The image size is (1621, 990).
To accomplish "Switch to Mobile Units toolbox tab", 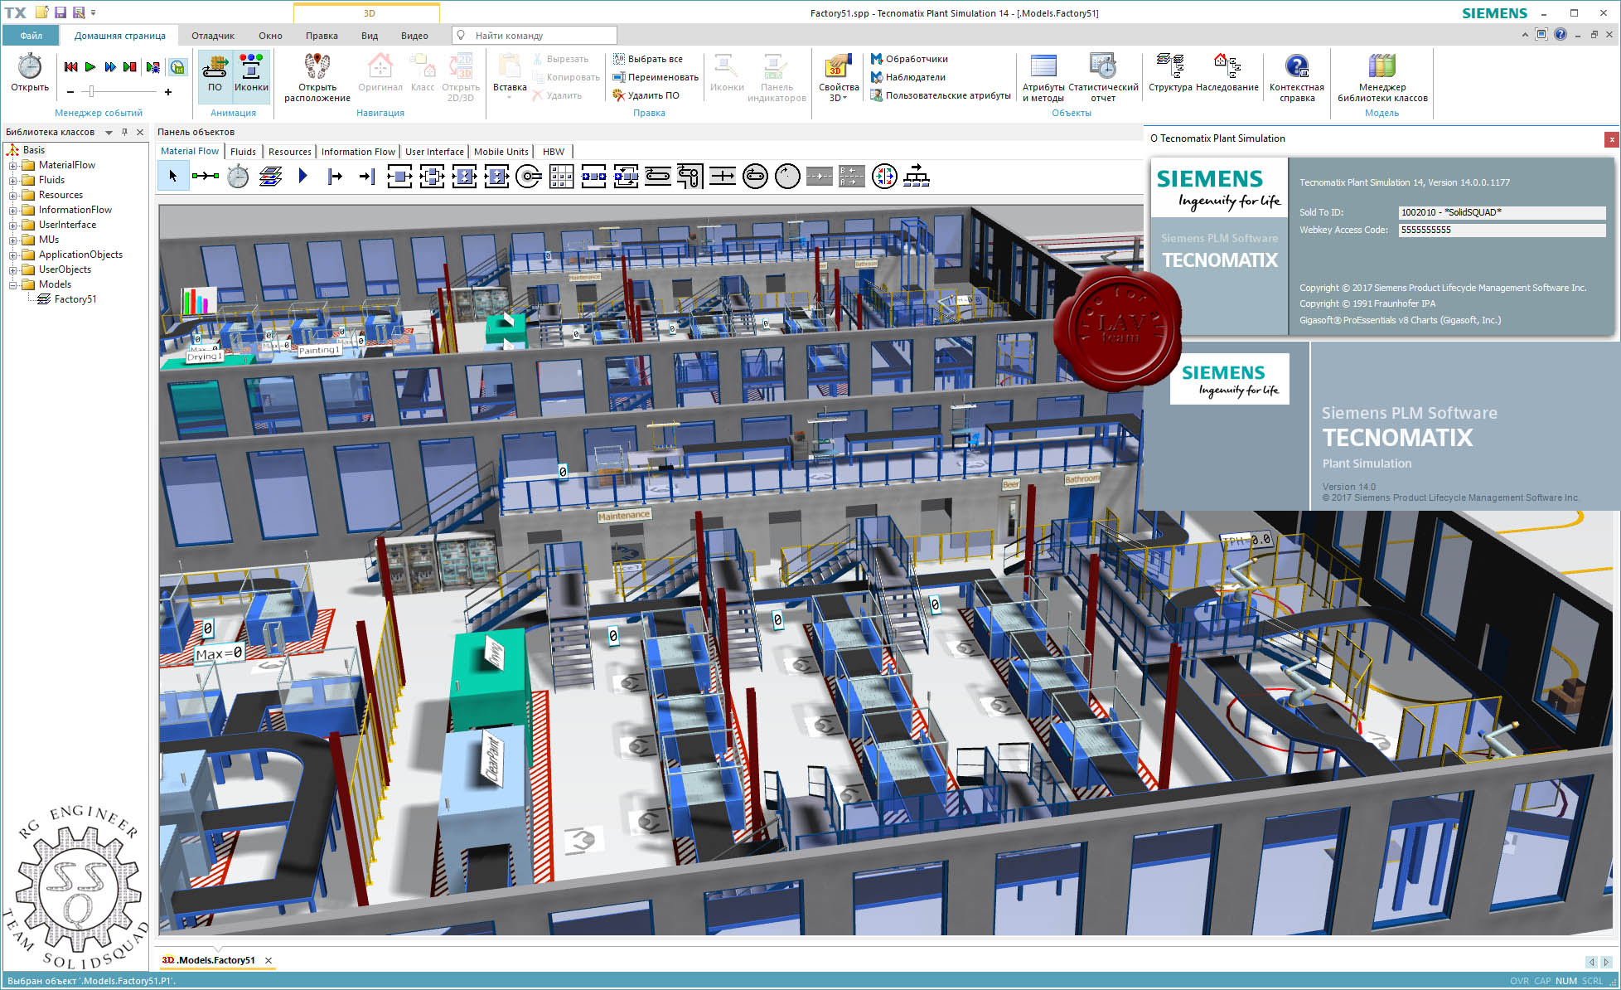I will click(x=501, y=152).
